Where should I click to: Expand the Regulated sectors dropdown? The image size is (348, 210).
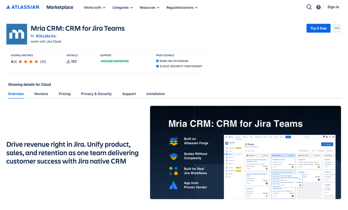tap(181, 7)
